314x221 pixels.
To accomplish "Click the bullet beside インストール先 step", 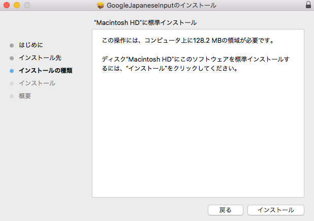I will point(12,58).
